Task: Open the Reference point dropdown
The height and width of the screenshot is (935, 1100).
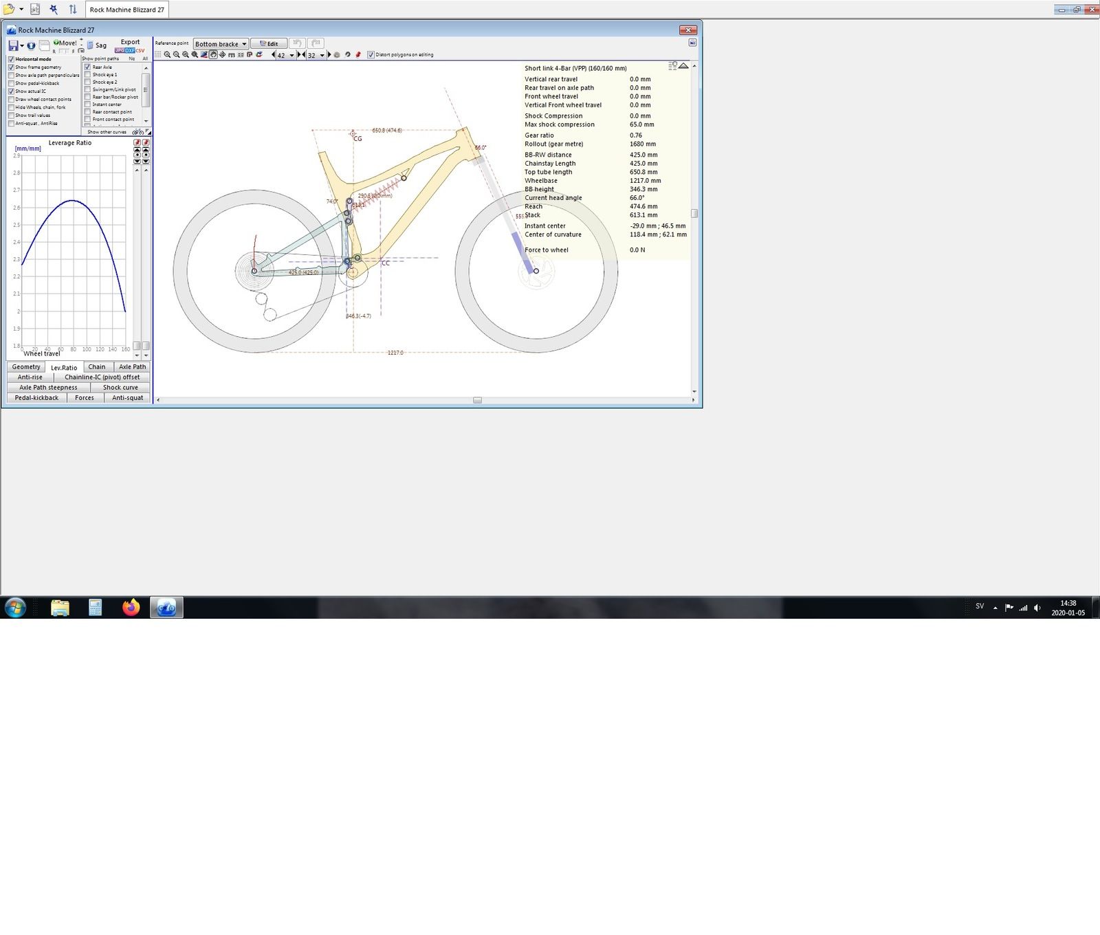Action: click(x=221, y=44)
